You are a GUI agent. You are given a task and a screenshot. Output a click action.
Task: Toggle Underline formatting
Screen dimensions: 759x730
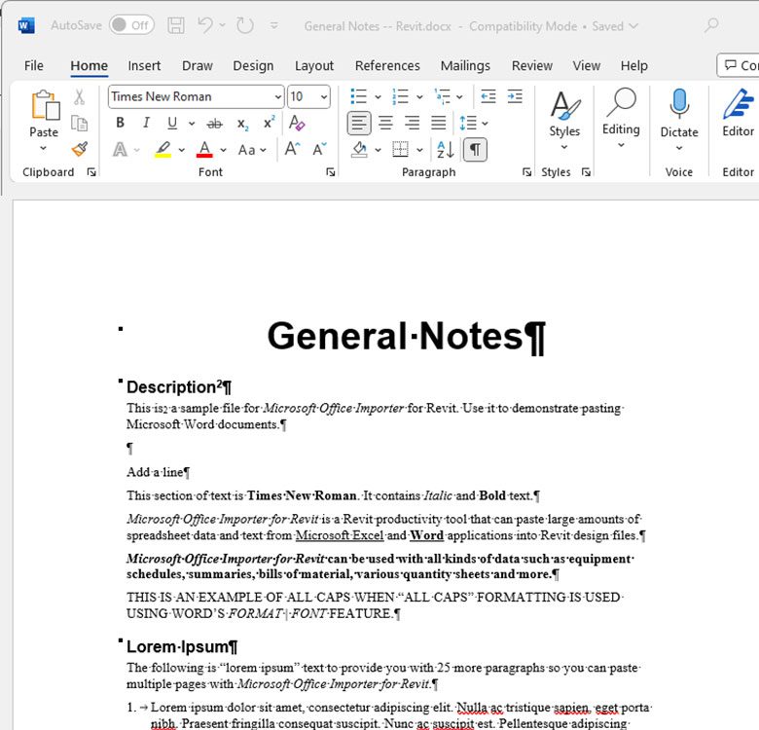172,123
